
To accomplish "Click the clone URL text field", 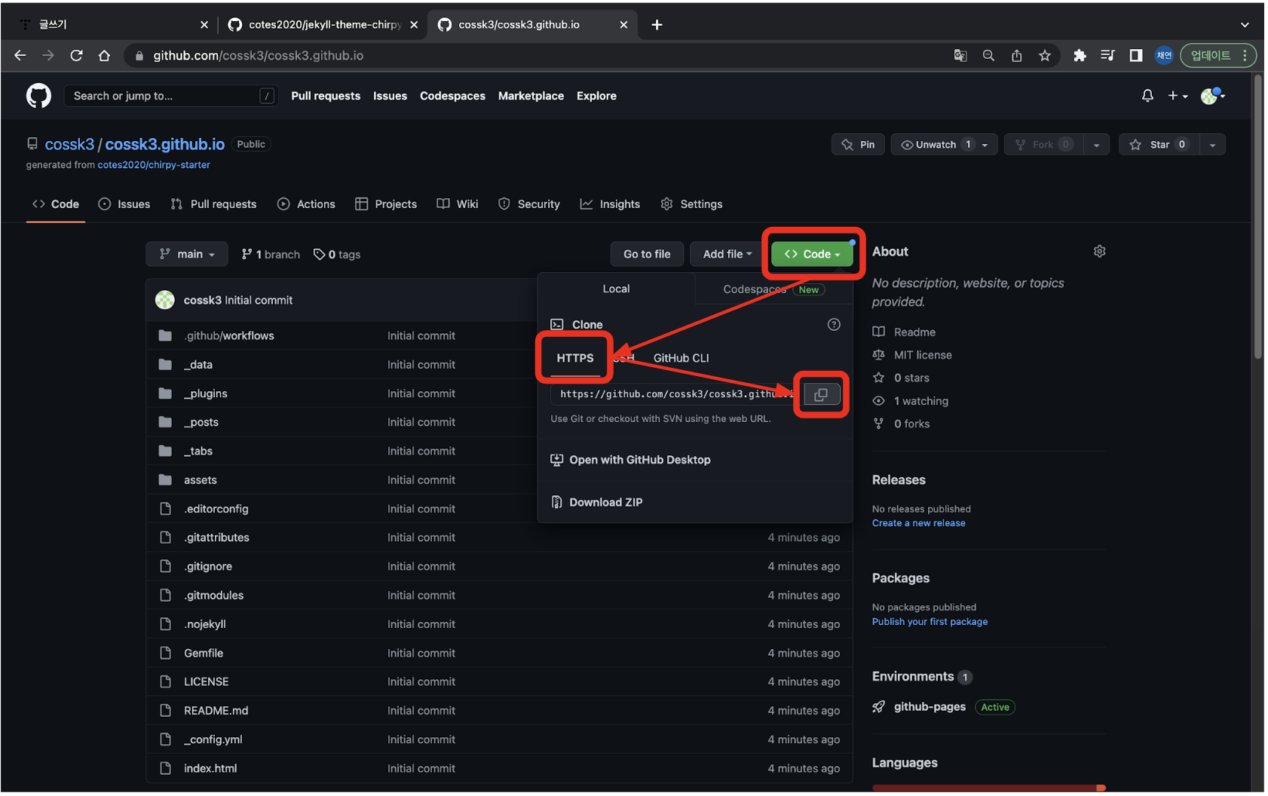I will 675,394.
